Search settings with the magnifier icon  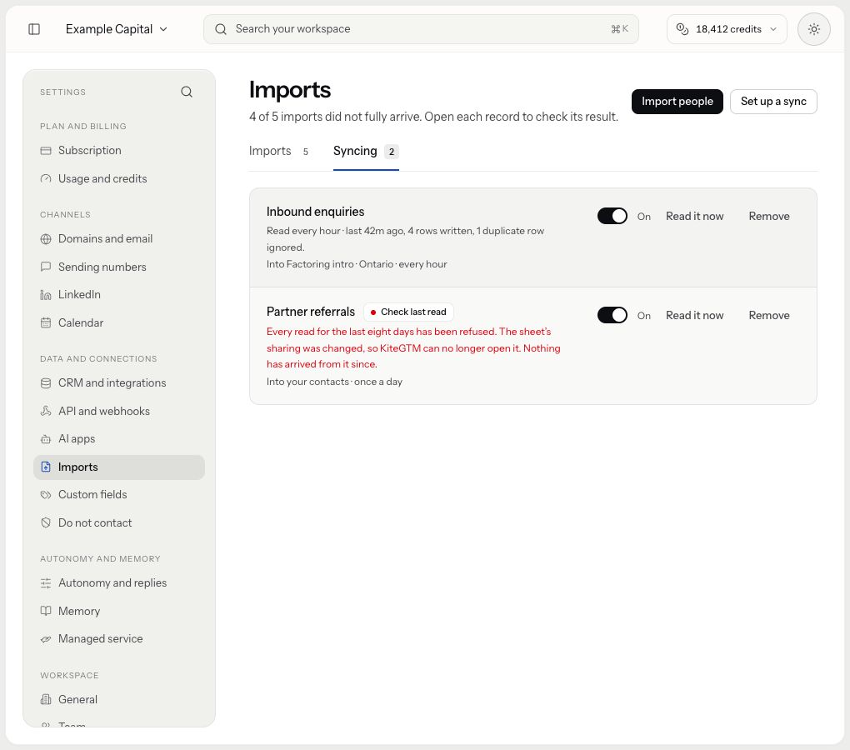(187, 92)
